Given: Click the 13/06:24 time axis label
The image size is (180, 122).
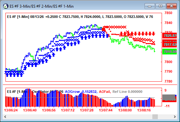Looking at the screenshot, I should [x=11, y=110].
